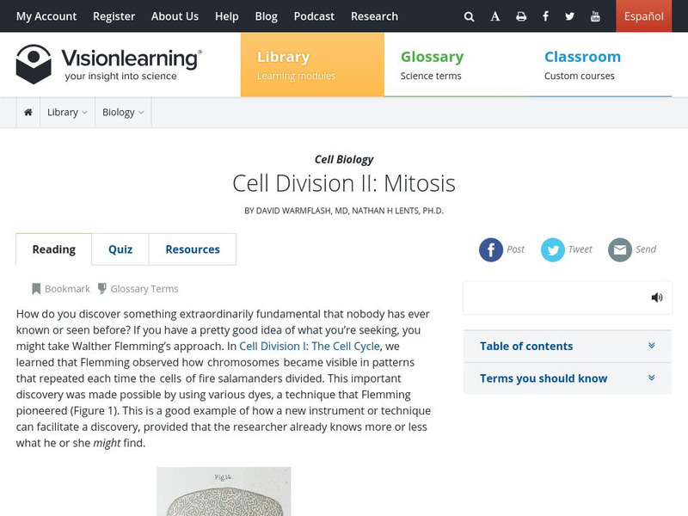Bookmark this module
Image resolution: width=688 pixels, height=516 pixels.
[61, 289]
